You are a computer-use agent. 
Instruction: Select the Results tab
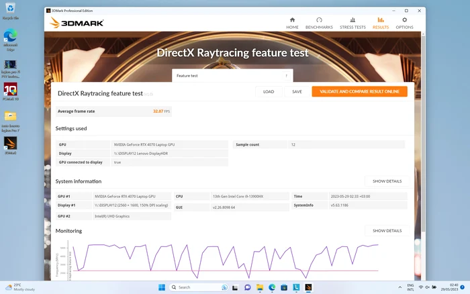pos(381,23)
